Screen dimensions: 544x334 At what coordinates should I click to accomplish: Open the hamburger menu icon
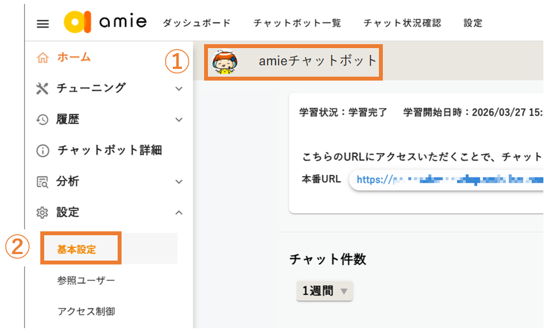(43, 23)
